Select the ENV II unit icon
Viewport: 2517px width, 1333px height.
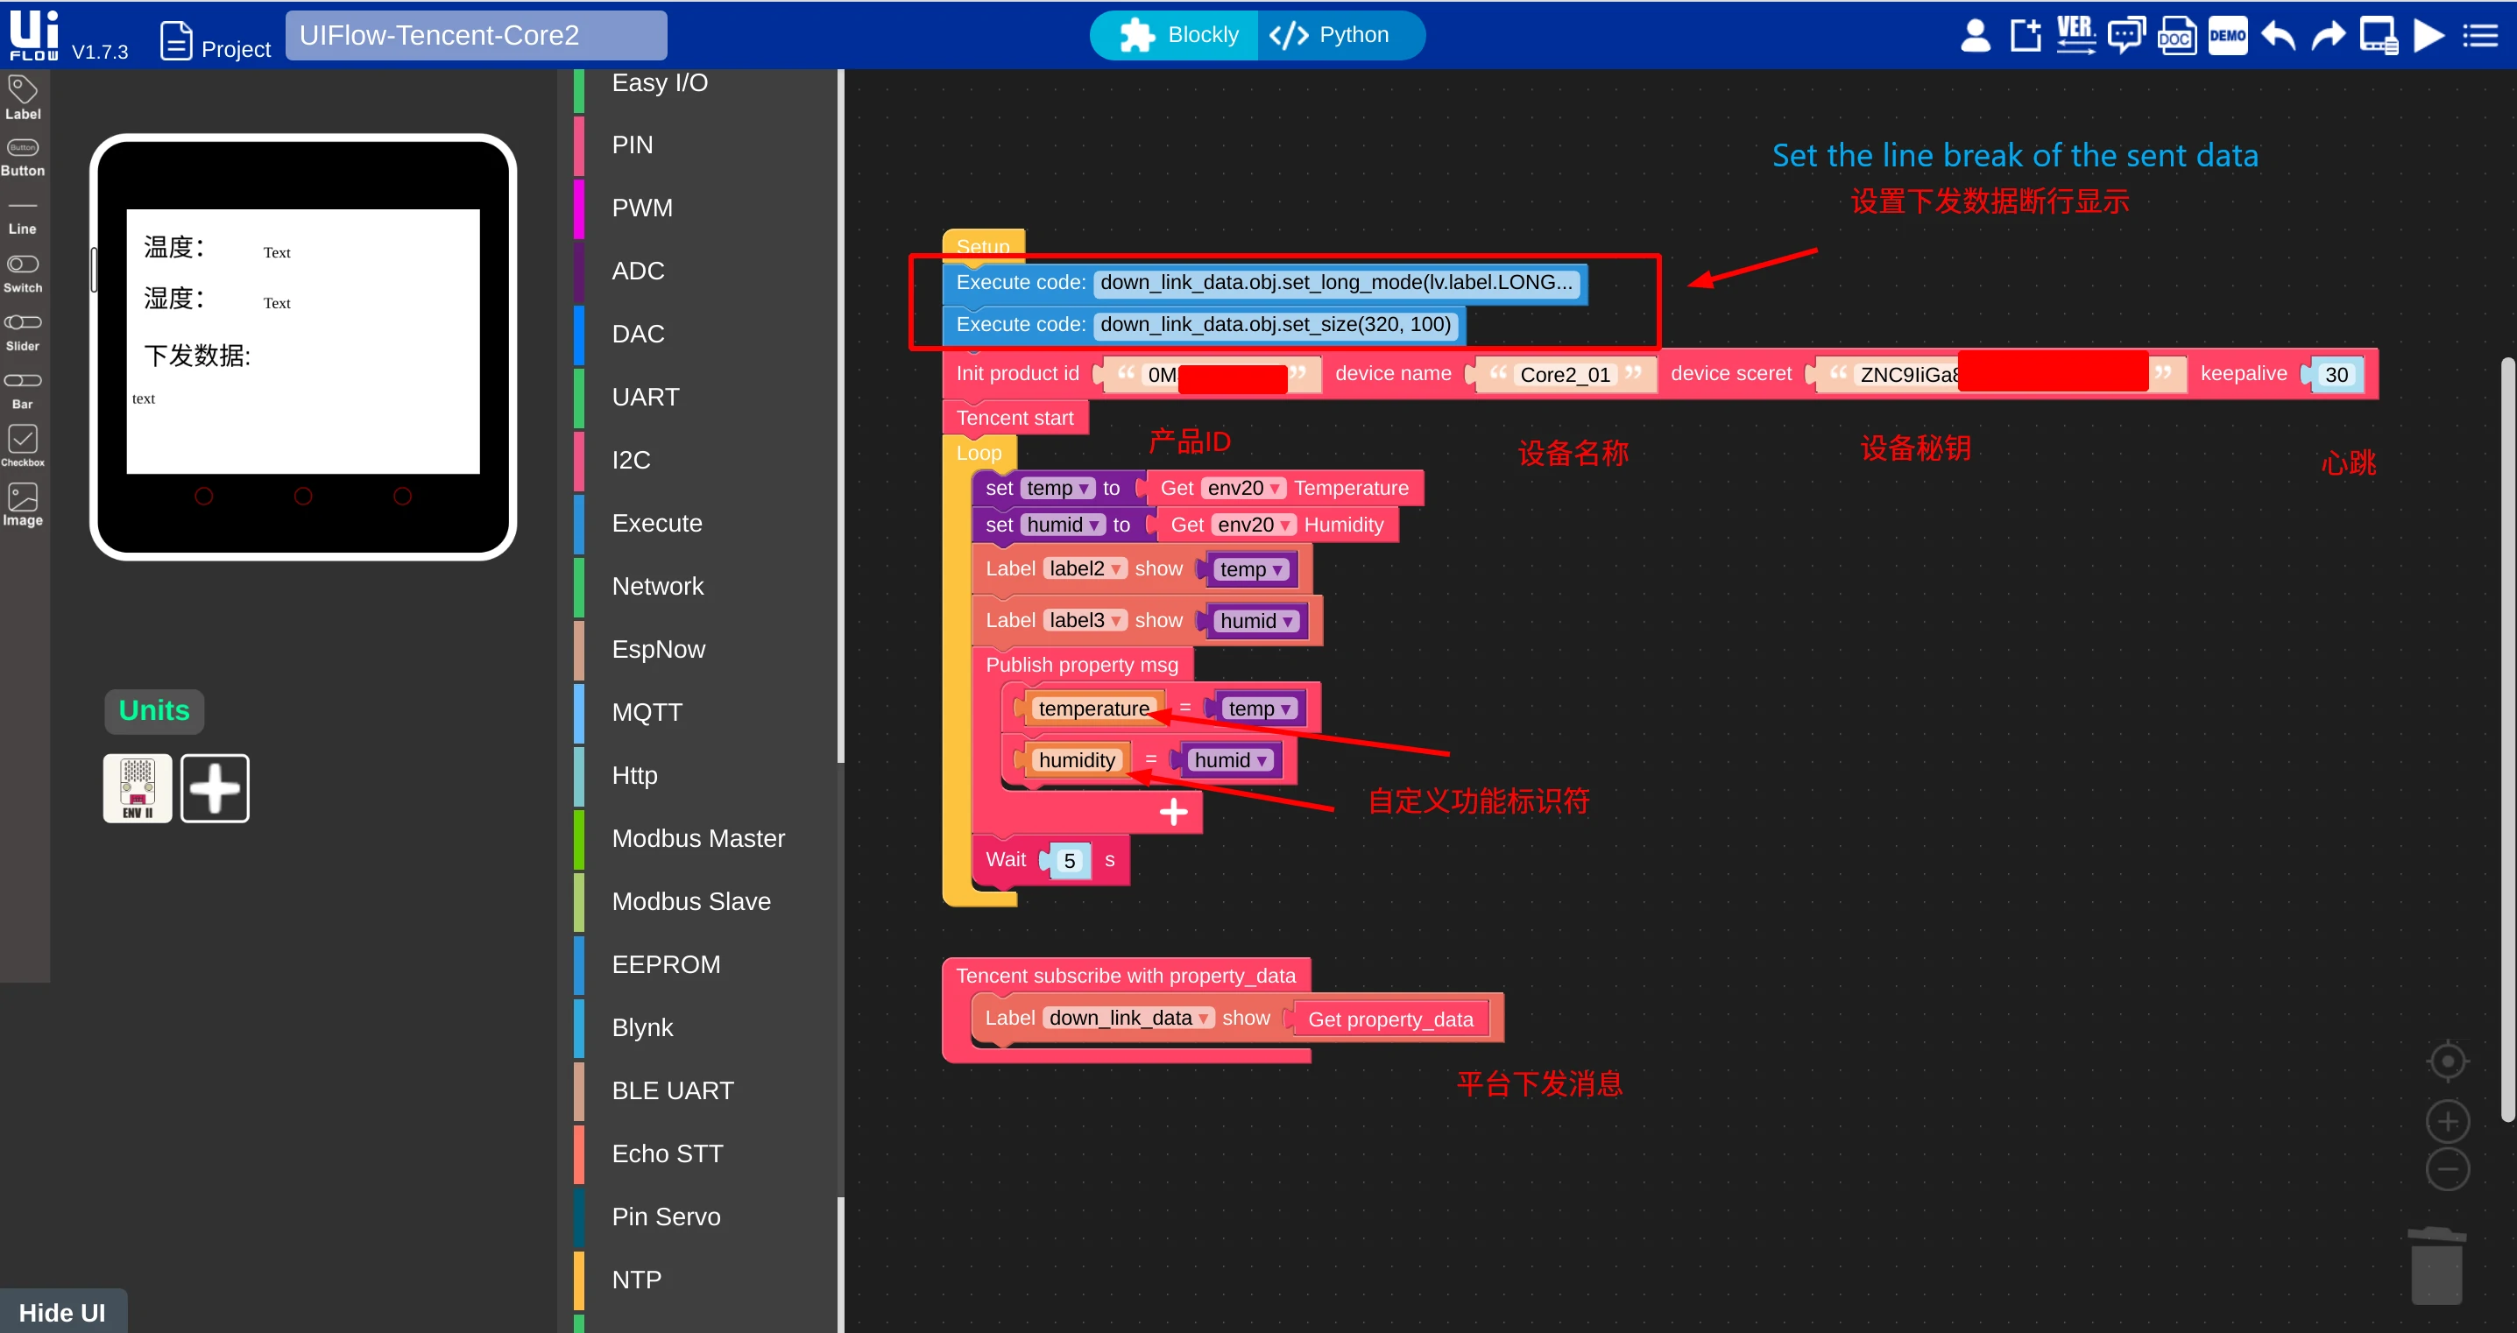pos(138,788)
